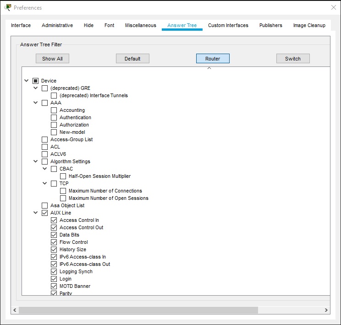Check the Accounting checkbox
341x325 pixels.
coord(54,110)
